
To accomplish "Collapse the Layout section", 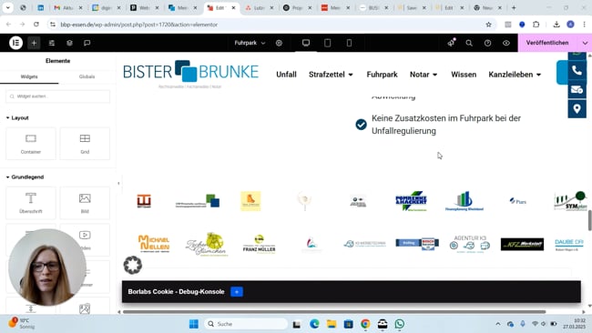I will (17, 118).
